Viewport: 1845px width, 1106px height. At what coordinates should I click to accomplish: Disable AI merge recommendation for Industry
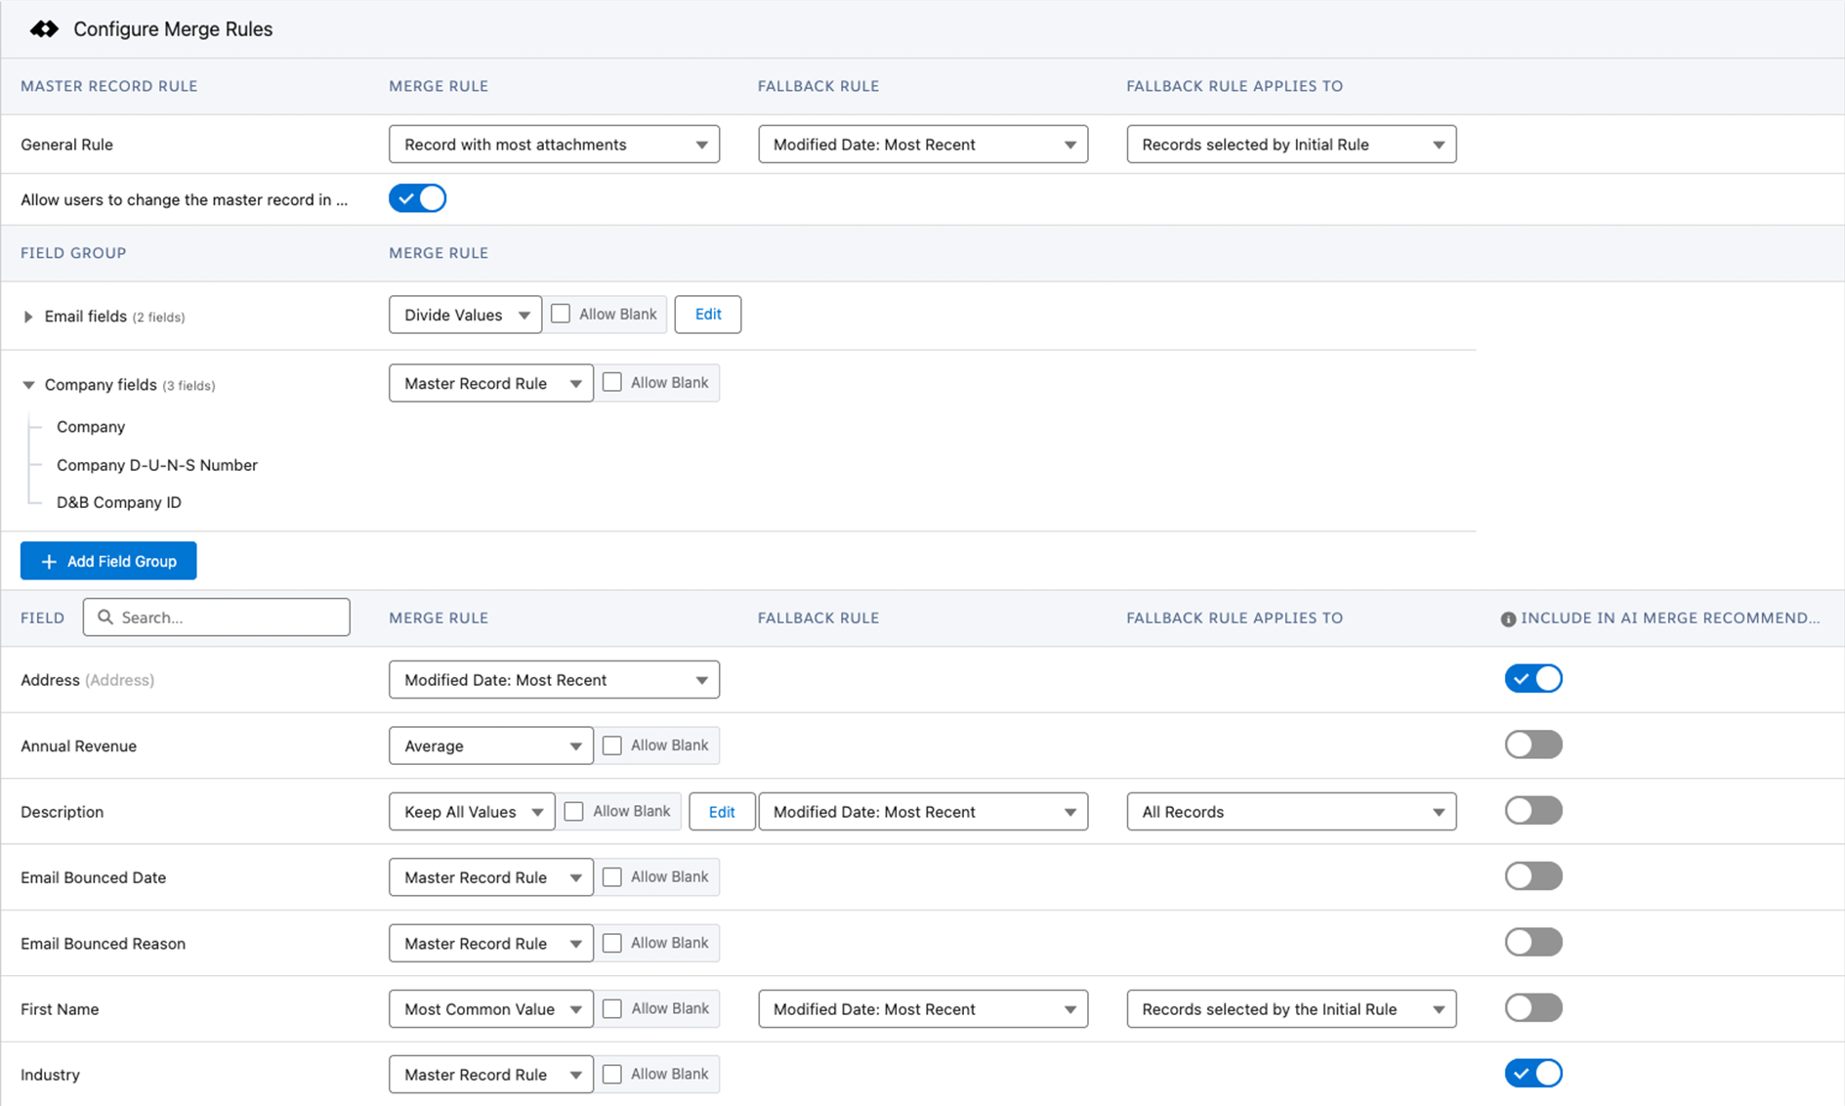pos(1533,1074)
